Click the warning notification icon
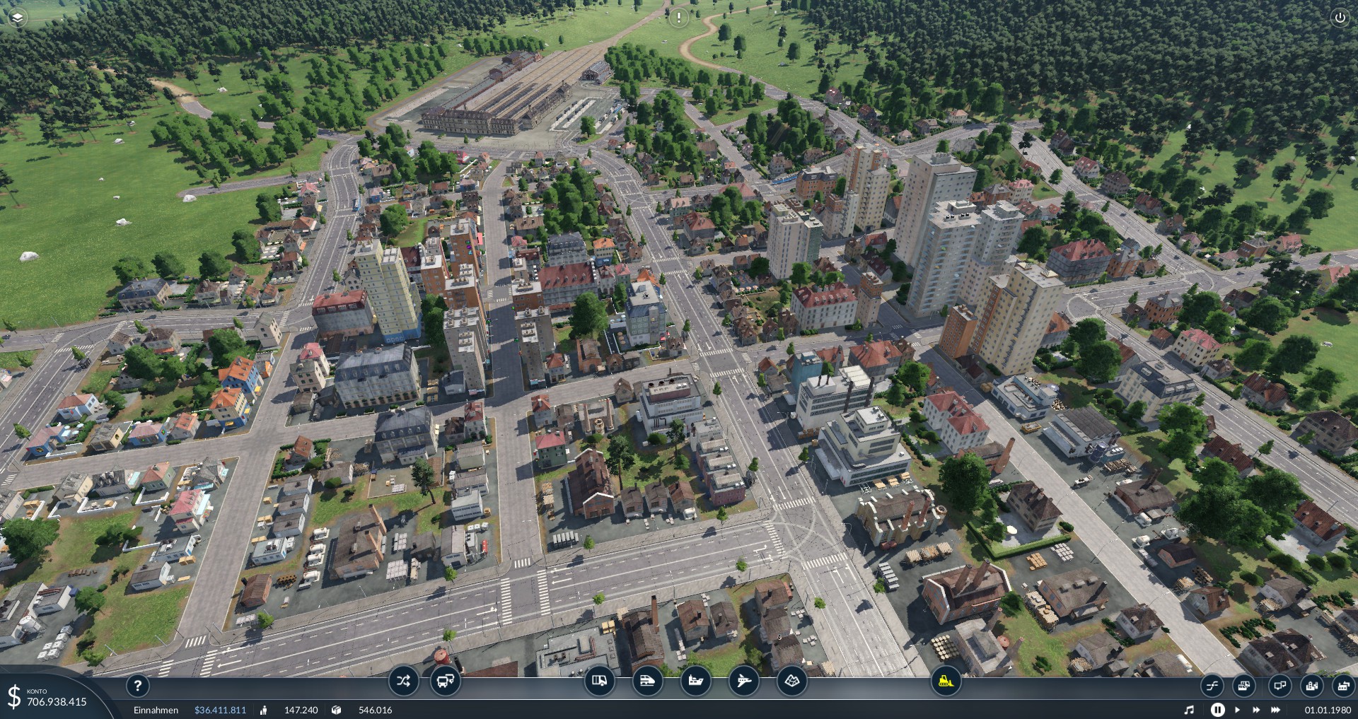 coord(678,17)
